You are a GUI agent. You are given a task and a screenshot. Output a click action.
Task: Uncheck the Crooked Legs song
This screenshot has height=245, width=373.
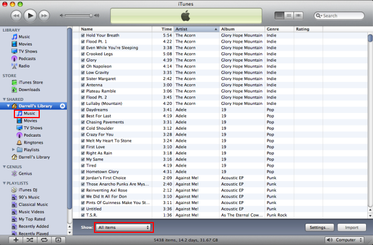click(x=83, y=54)
